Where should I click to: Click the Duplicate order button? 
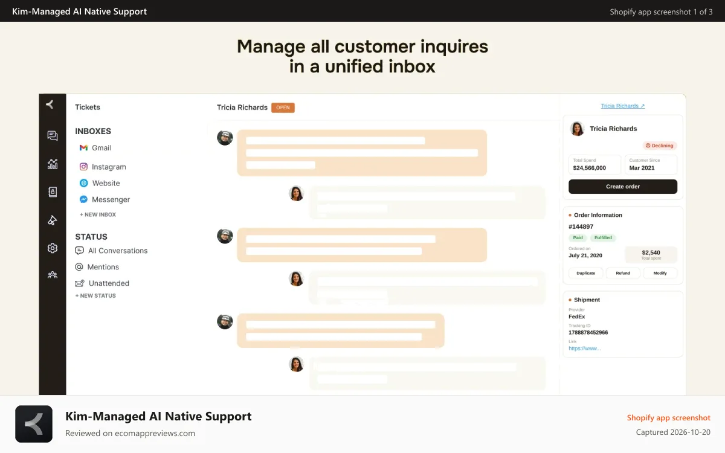tap(585, 273)
